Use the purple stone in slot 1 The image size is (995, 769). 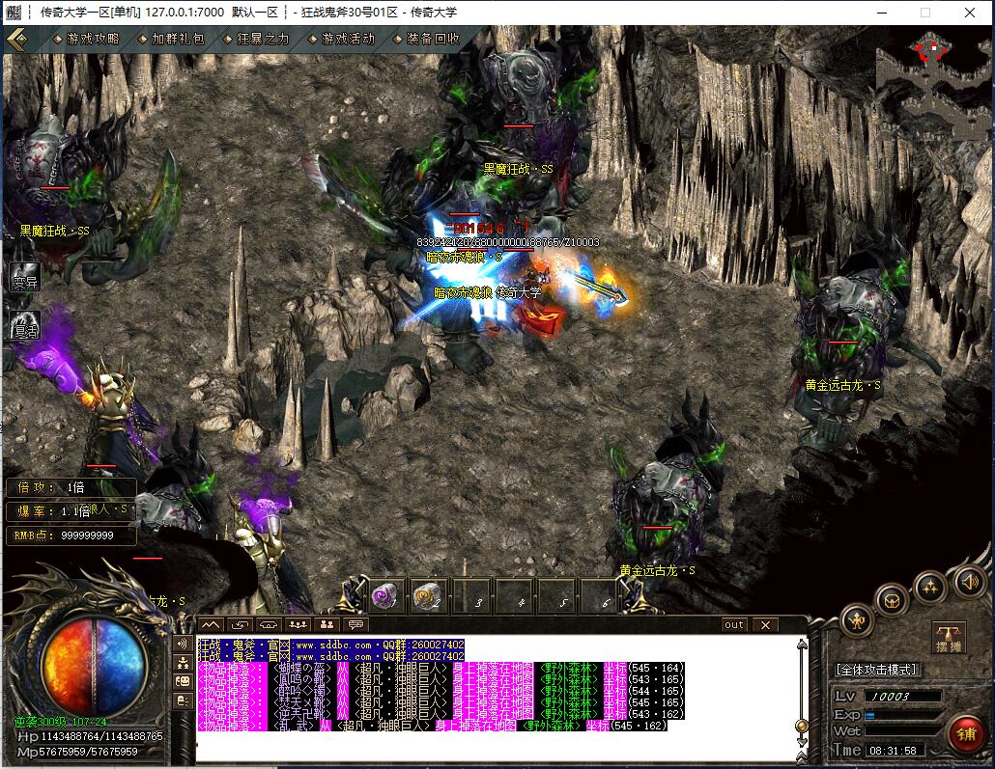384,596
